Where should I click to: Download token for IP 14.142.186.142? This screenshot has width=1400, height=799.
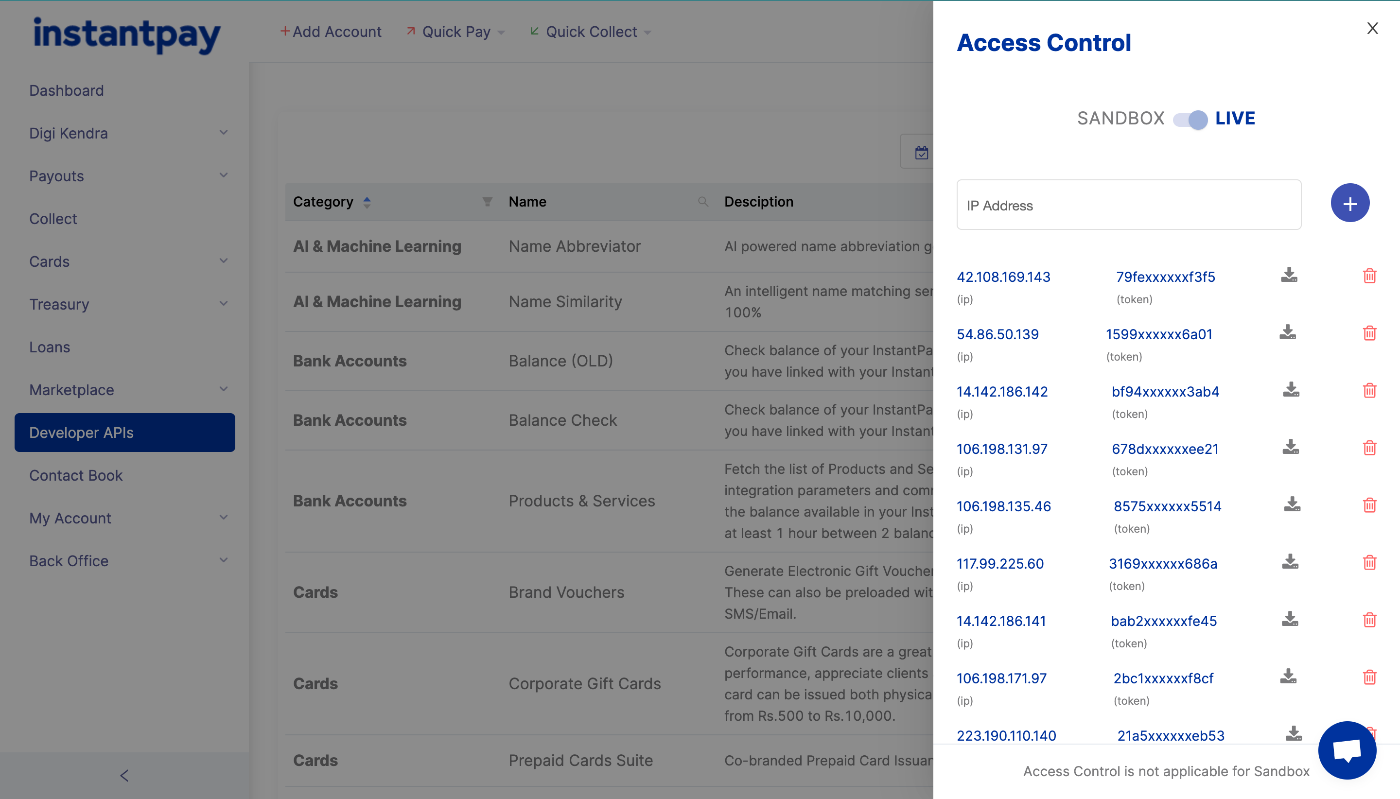(x=1291, y=390)
